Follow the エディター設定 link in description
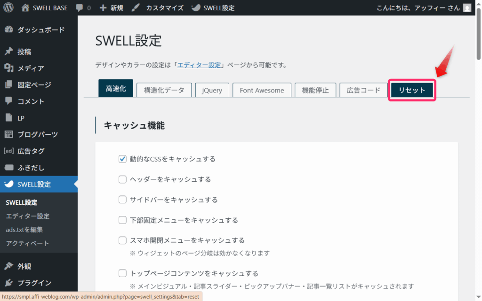Screen dimensions: 482x301 (x=199, y=65)
